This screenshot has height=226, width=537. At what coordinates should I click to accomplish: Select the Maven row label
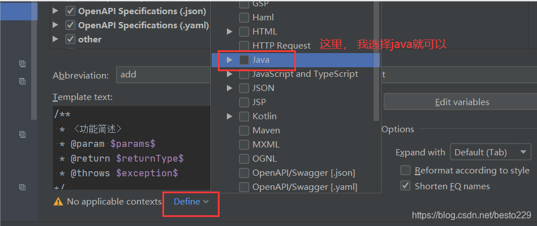(266, 131)
